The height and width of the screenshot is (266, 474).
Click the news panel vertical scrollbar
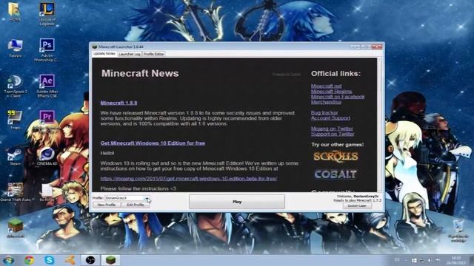(x=380, y=124)
